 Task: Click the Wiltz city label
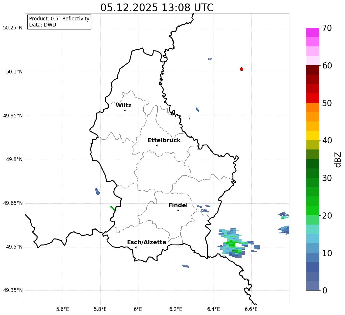point(124,105)
